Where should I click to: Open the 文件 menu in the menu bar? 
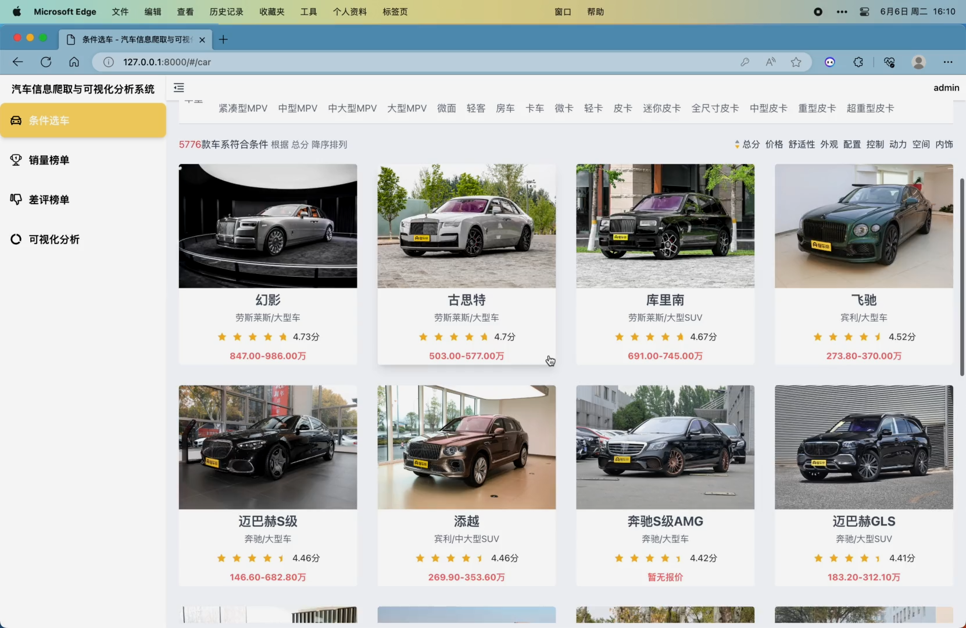120,12
